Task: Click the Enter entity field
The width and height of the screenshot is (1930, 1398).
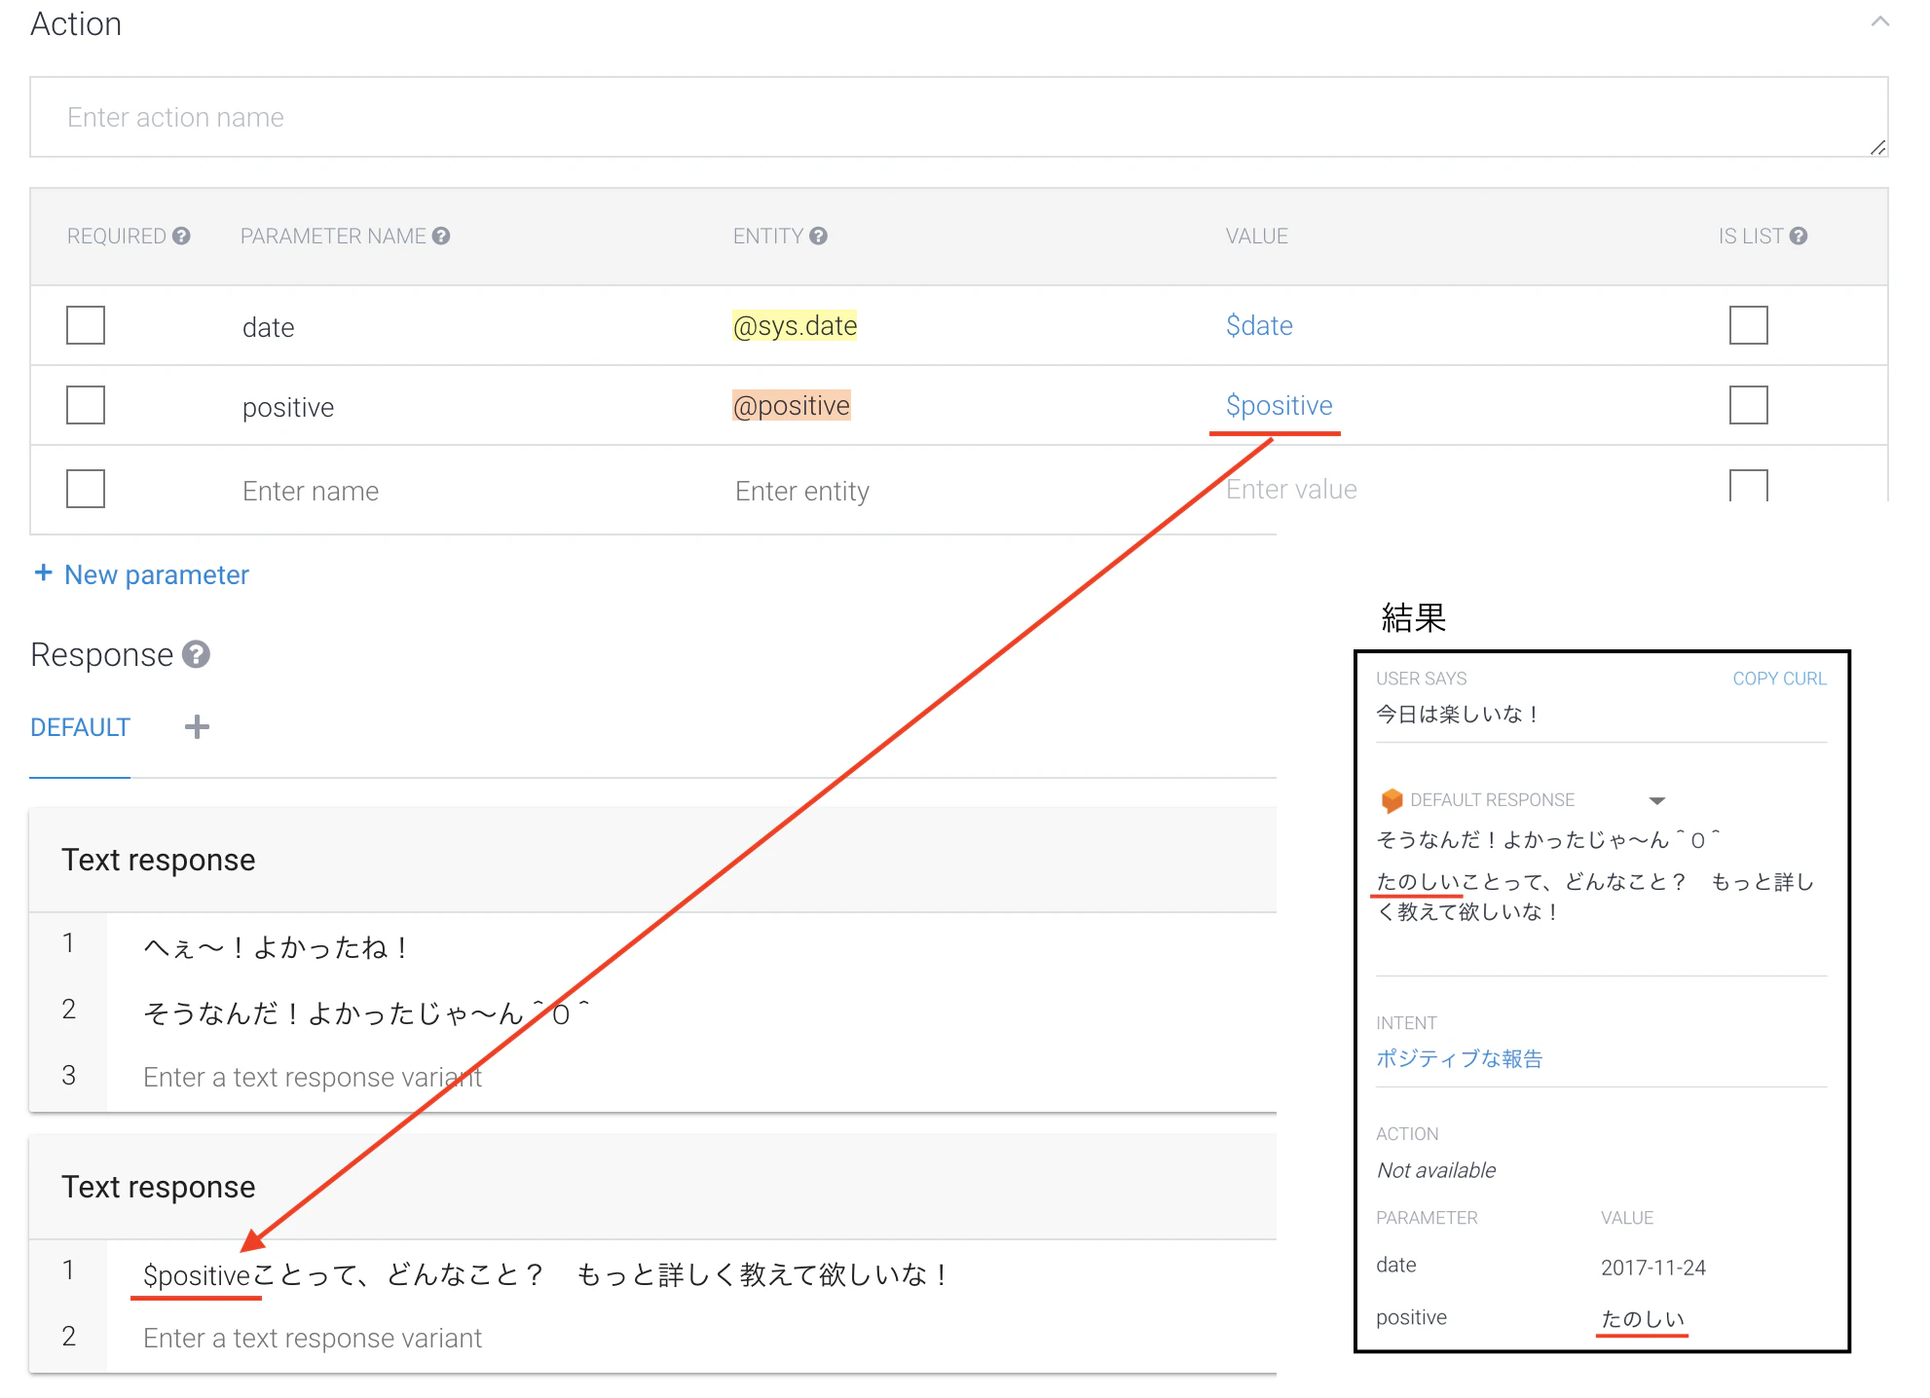Action: click(802, 491)
